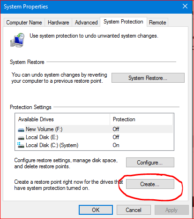Click the system protection computer icon
The image size is (194, 219).
point(17,40)
